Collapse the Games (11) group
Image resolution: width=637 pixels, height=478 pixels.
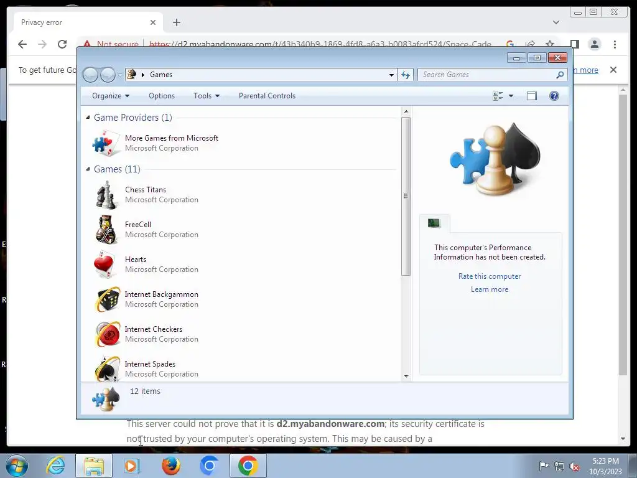point(88,169)
